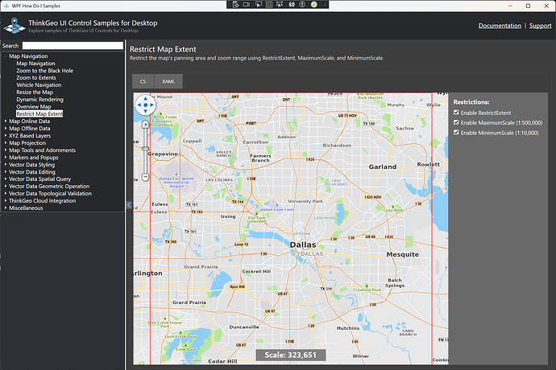This screenshot has width=556, height=370.
Task: Disable the RestrictExtent checkbox
Action: click(457, 113)
